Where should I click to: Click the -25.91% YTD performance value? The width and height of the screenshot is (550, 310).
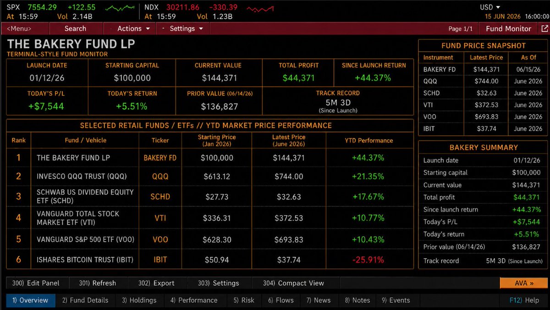pyautogui.click(x=368, y=260)
